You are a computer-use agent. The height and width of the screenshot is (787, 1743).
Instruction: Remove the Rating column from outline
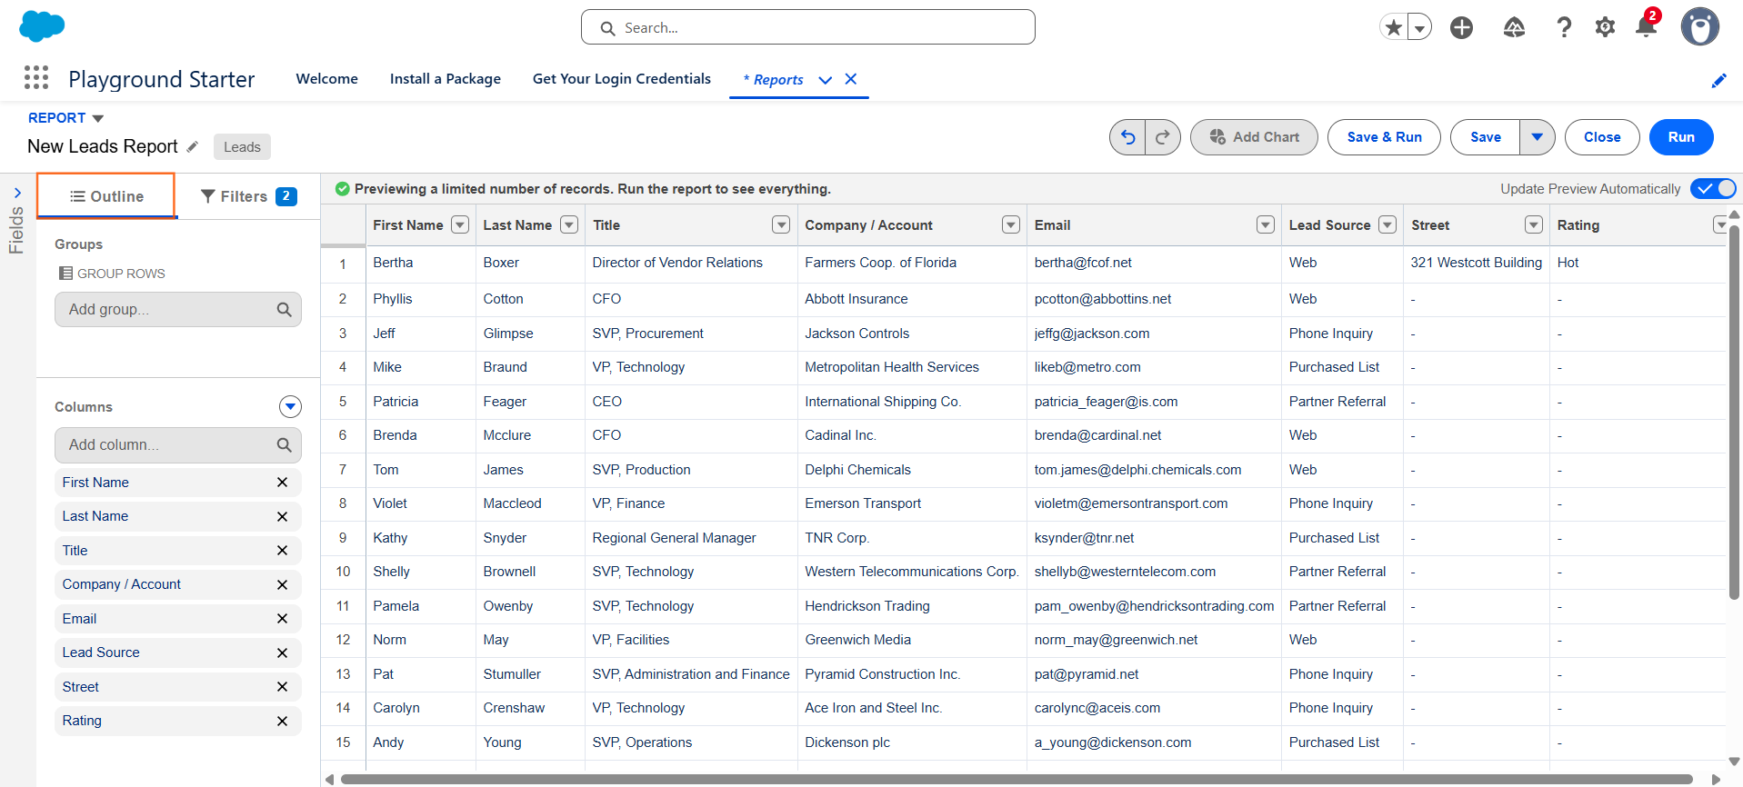(x=282, y=721)
